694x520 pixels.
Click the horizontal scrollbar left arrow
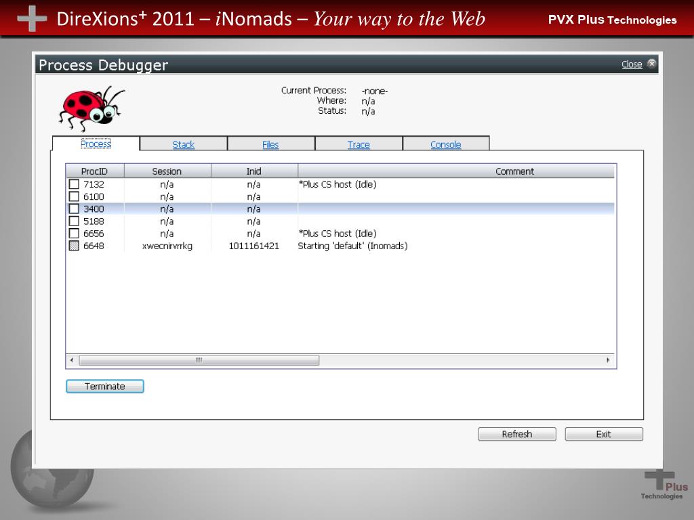click(72, 360)
